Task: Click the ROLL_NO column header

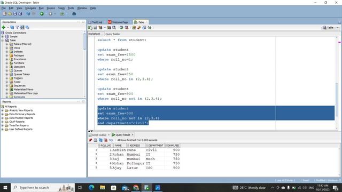Action: pos(106,146)
